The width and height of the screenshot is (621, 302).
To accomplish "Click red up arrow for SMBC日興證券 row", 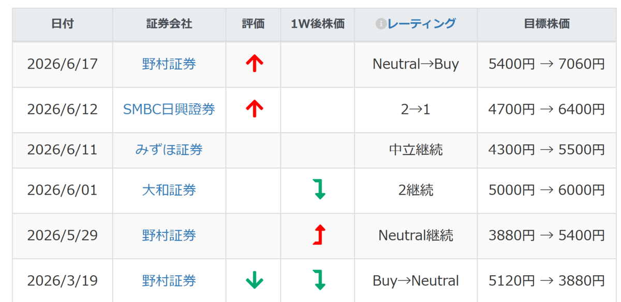I will pyautogui.click(x=254, y=109).
